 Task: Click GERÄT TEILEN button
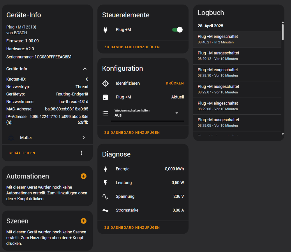coord(22,153)
